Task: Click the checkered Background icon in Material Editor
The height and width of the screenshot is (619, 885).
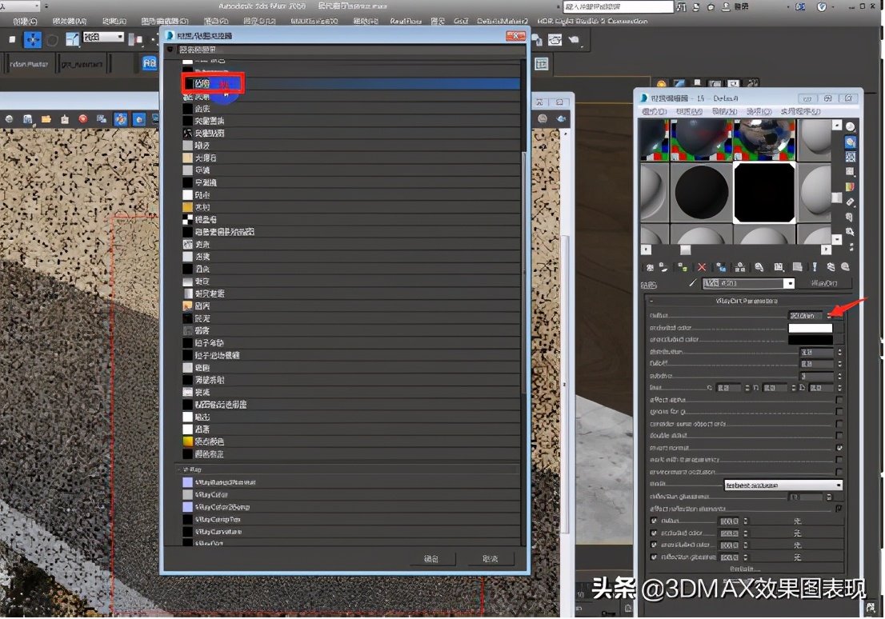Action: point(850,158)
